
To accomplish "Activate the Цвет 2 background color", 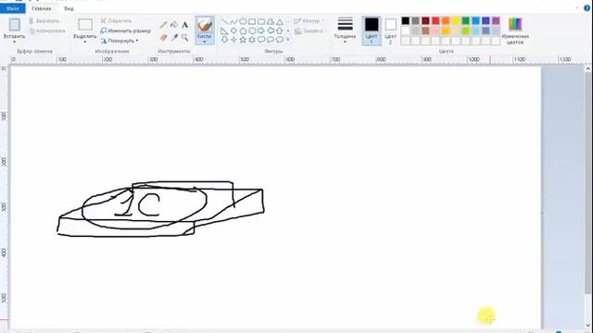I will click(x=391, y=31).
